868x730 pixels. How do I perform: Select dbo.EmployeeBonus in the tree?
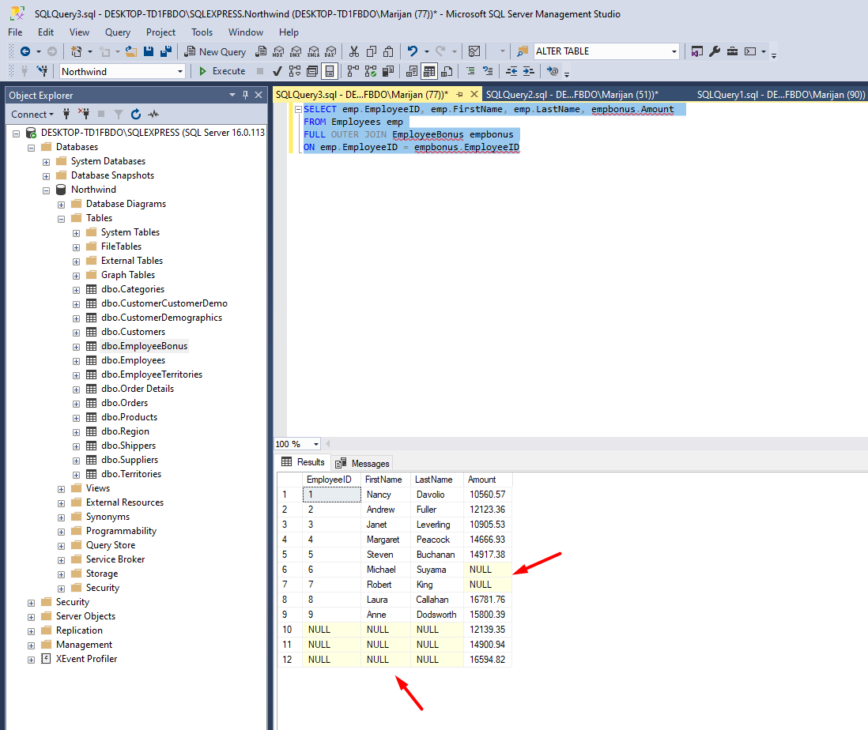click(x=144, y=346)
